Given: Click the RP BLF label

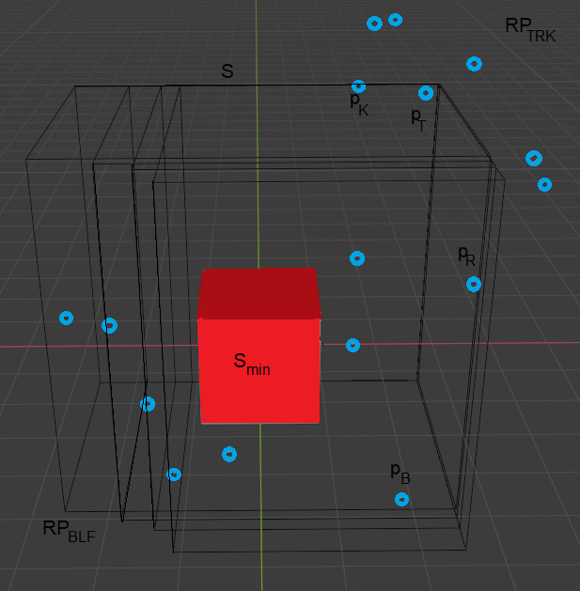Looking at the screenshot, I should click(x=69, y=531).
